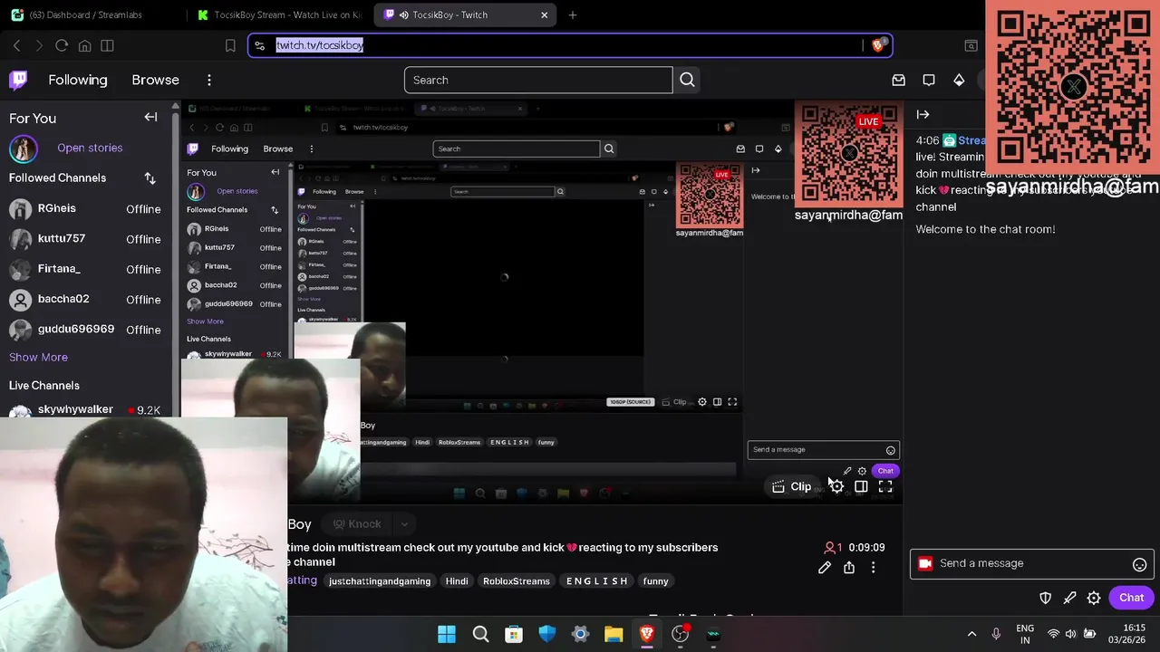The image size is (1160, 652).
Task: Click the shield mode icon in chat
Action: pyautogui.click(x=1045, y=598)
